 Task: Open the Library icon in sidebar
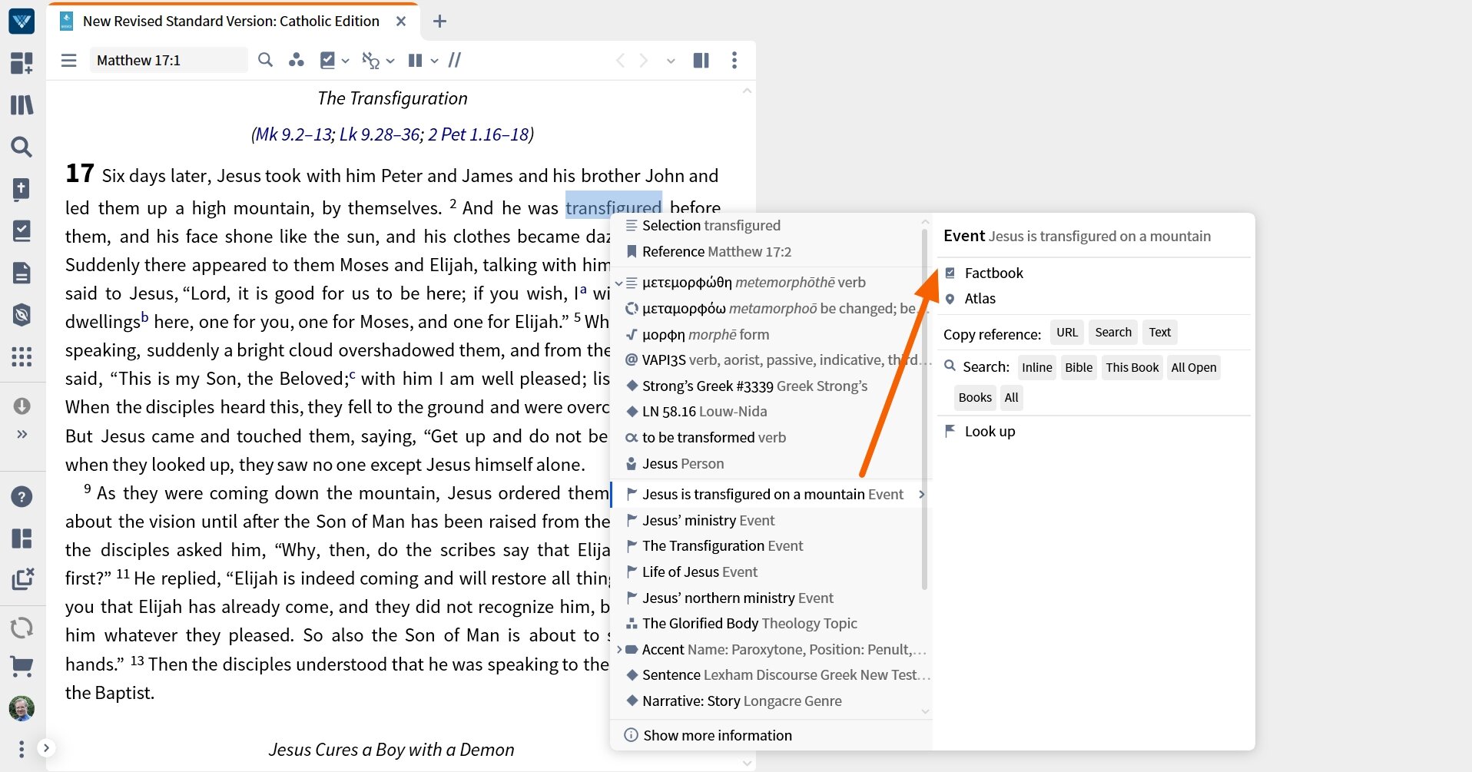22,104
